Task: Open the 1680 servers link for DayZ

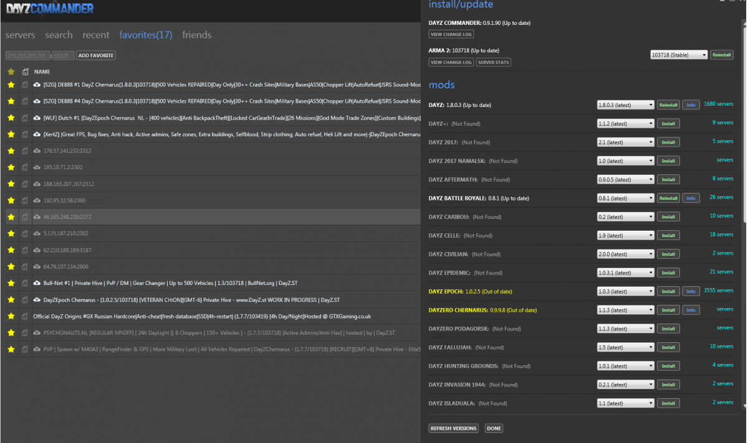Action: click(718, 104)
